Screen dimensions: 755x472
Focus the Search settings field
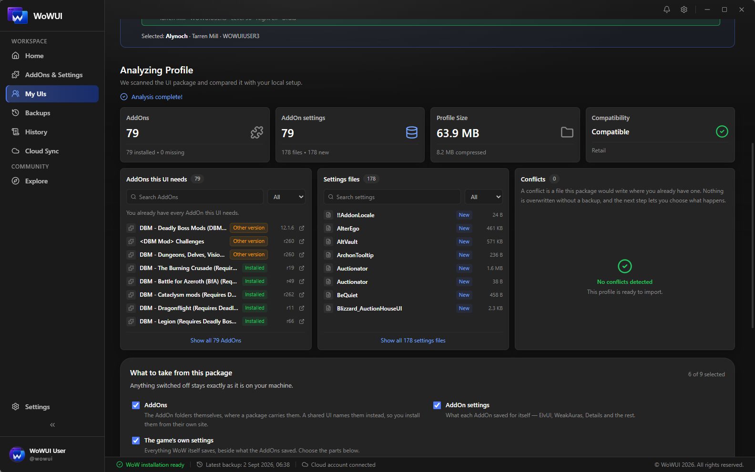[392, 197]
